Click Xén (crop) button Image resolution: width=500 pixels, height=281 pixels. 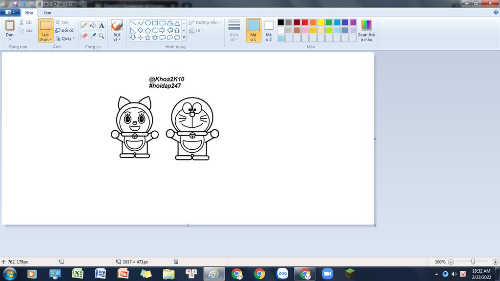(x=62, y=22)
